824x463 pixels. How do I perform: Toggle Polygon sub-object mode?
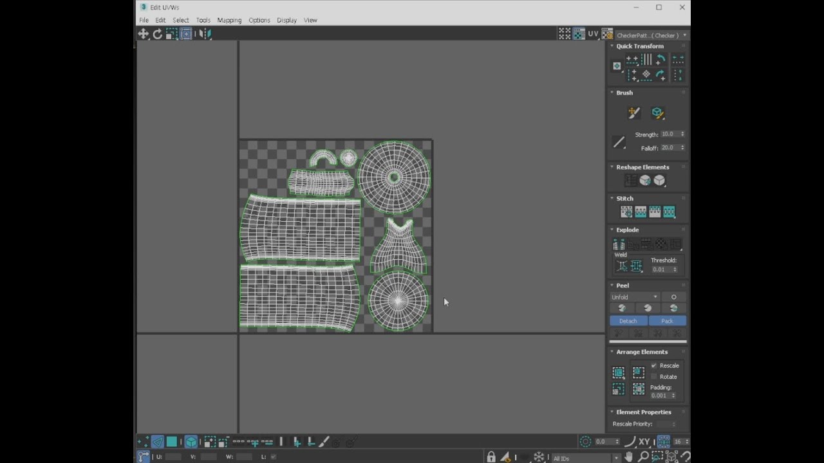click(172, 442)
